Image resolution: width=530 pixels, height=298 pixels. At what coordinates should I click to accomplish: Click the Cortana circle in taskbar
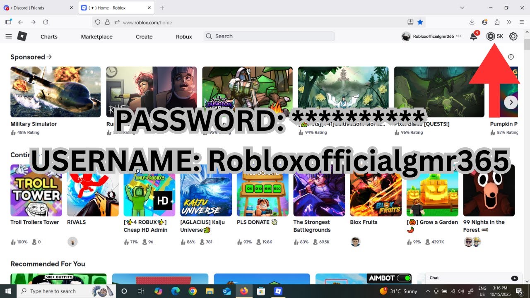tap(124, 291)
